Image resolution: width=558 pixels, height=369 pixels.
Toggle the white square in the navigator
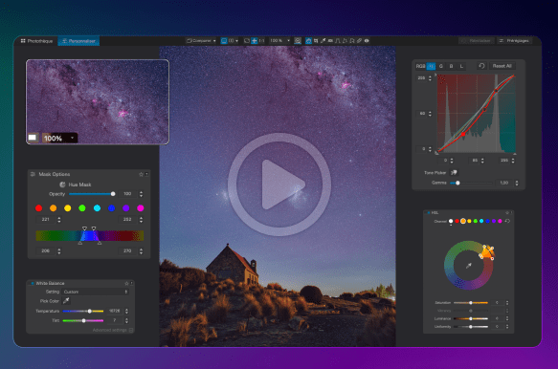(33, 138)
